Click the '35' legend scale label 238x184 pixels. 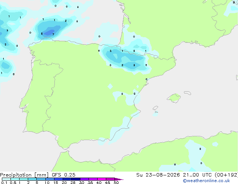90,182
